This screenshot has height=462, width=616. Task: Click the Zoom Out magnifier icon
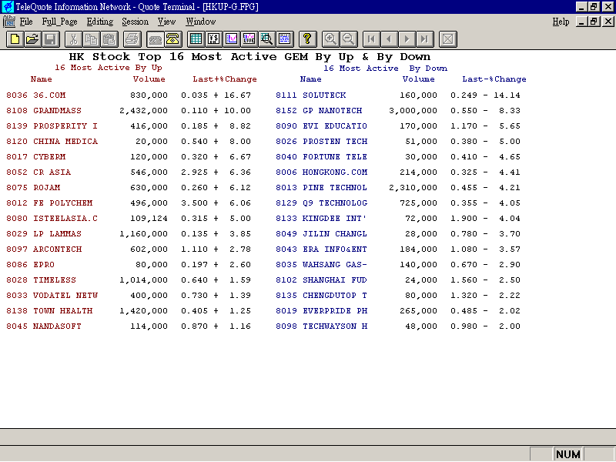click(x=348, y=39)
